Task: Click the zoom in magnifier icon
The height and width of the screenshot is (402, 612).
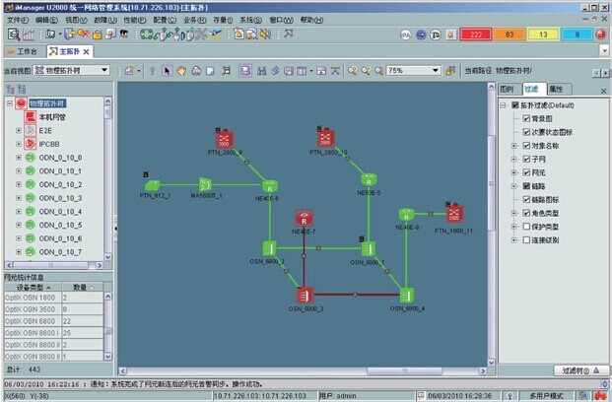Action: point(353,71)
